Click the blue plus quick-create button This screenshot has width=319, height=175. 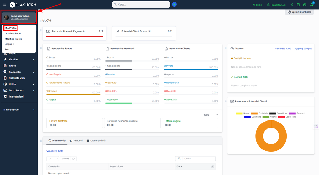[174, 5]
